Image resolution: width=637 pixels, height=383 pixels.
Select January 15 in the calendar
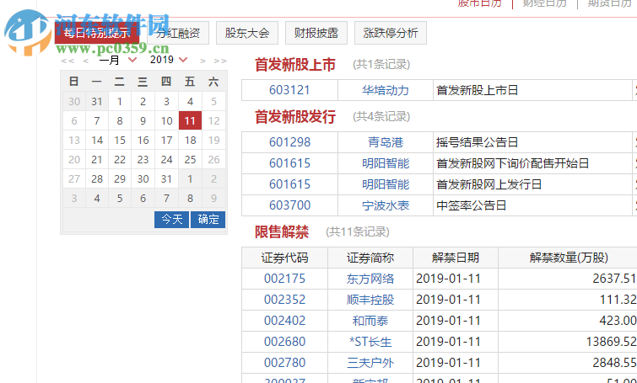(120, 141)
